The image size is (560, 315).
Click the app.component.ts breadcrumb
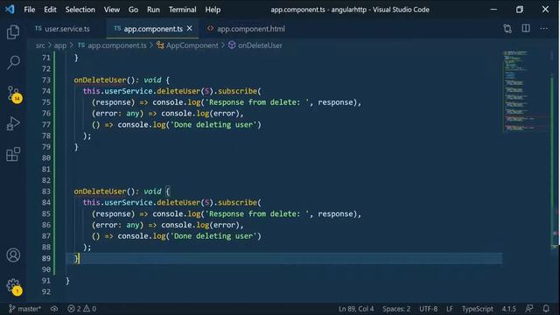(x=112, y=45)
